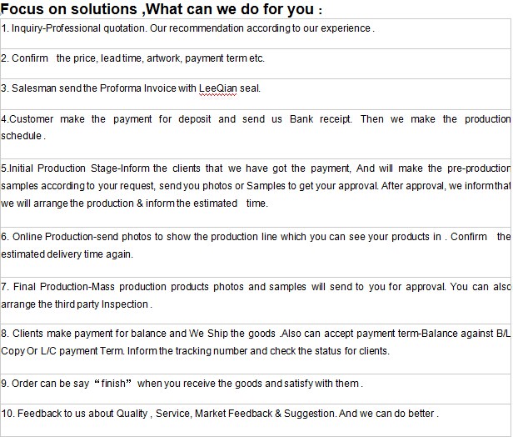Image resolution: width=513 pixels, height=437 pixels.
Task: Click the heading "Focus on solutions"
Action: [69, 9]
